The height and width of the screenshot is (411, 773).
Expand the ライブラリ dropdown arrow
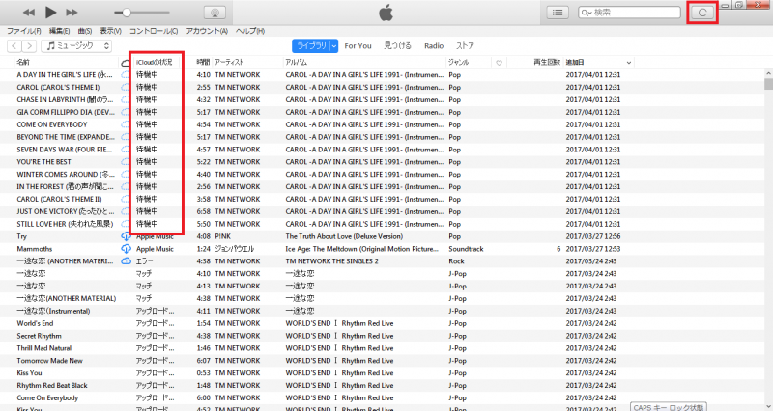click(333, 45)
